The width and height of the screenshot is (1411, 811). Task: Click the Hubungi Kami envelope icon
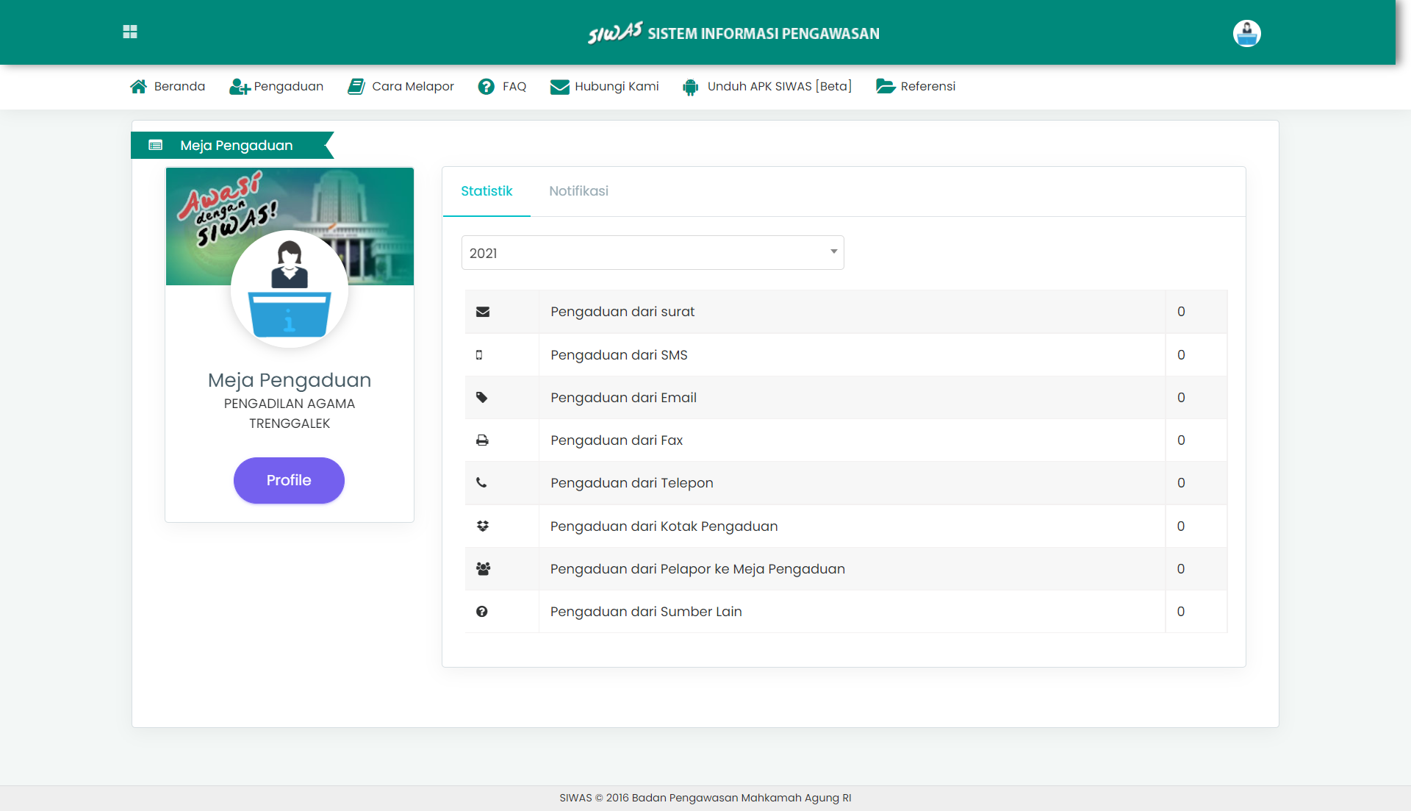560,87
